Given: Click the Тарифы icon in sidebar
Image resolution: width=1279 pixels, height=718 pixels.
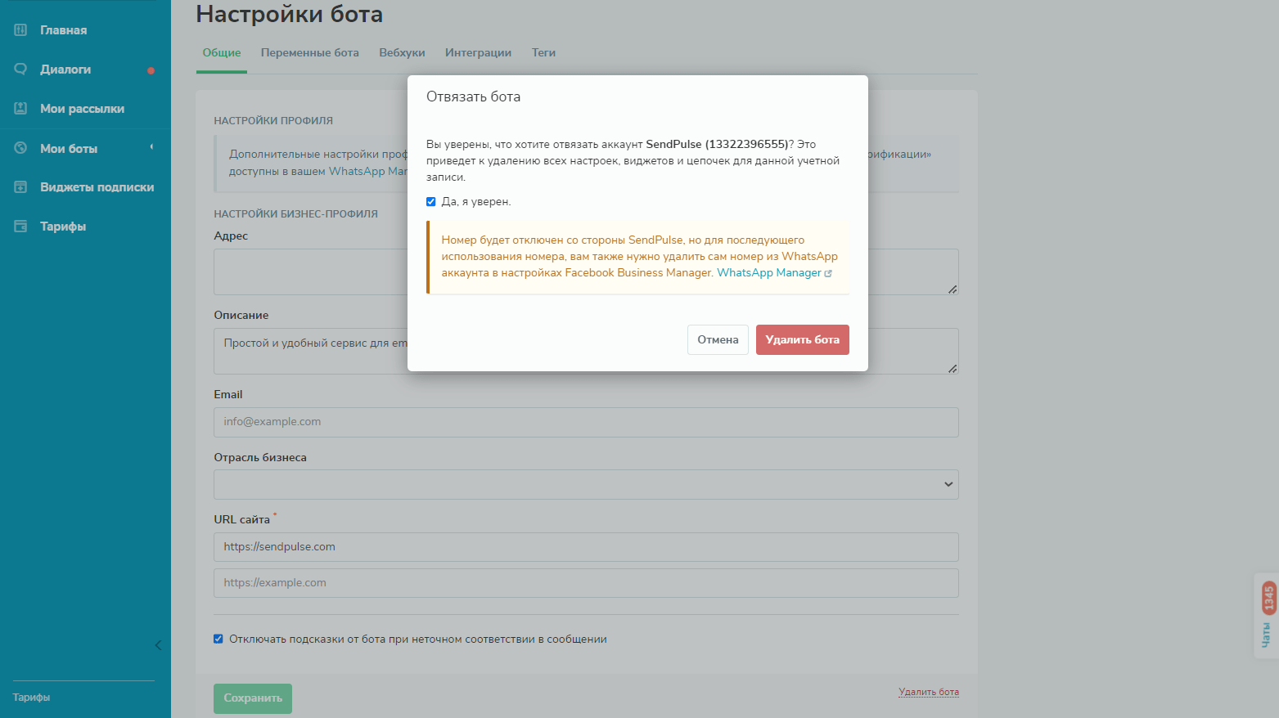Looking at the screenshot, I should pos(20,227).
